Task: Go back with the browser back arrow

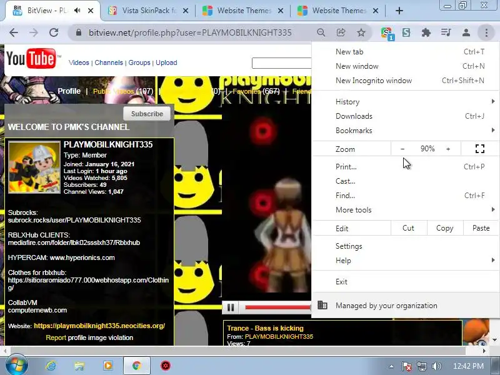Action: pyautogui.click(x=14, y=32)
